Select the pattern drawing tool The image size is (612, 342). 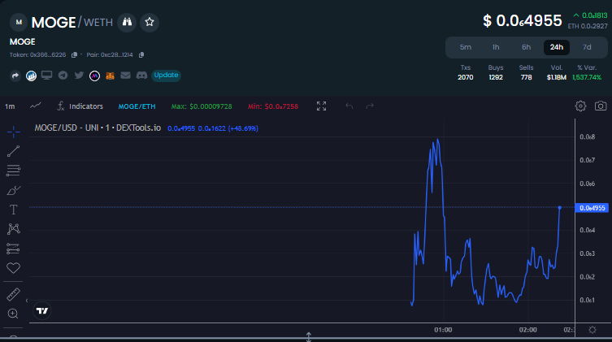13,229
